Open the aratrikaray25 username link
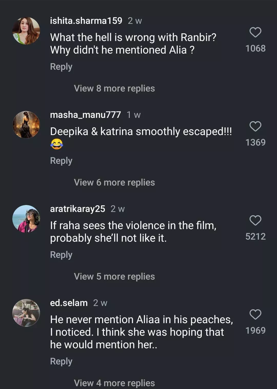 (x=77, y=209)
